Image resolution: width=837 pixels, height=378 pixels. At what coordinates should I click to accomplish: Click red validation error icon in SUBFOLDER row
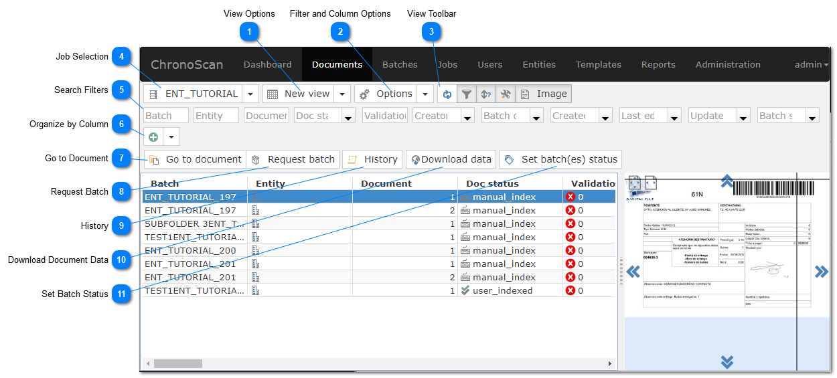coord(570,223)
